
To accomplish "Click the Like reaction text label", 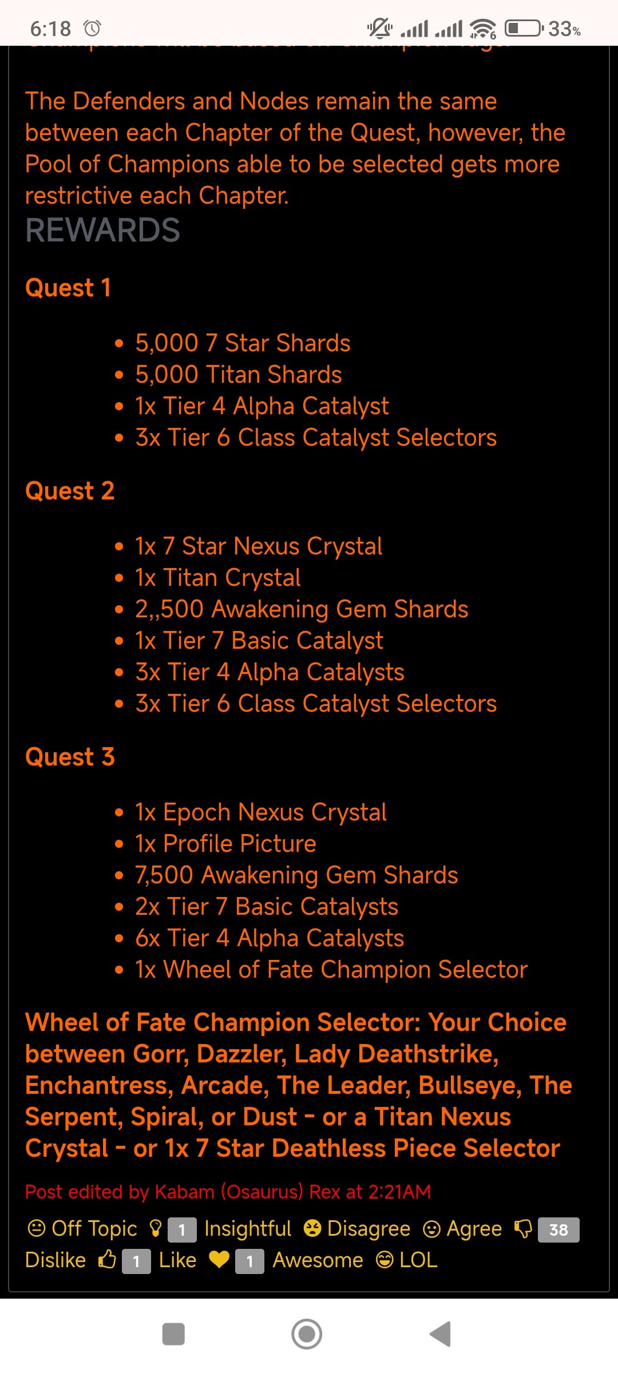I will [177, 1260].
